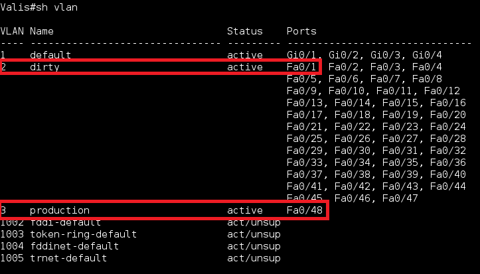
Task: Click the VLAN column header
Action: (x=11, y=31)
